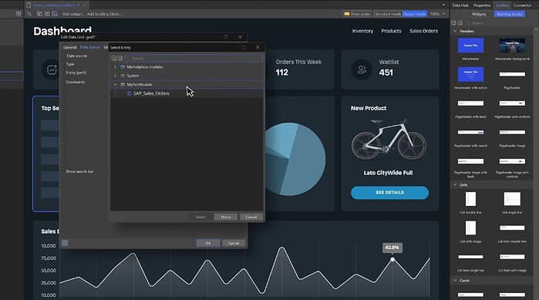Click expand-all icon in Select Entity dialog
Screen dimensions: 539x300
pyautogui.click(x=114, y=58)
